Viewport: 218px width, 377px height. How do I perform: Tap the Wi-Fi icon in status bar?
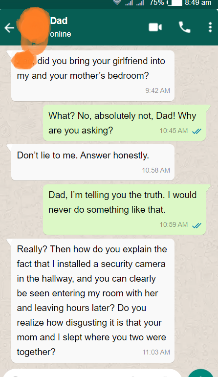tap(117, 2)
